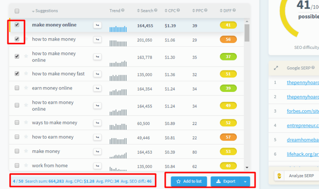The image size is (319, 189).
Task: Check the how to earn money checkbox
Action: [x=17, y=137]
